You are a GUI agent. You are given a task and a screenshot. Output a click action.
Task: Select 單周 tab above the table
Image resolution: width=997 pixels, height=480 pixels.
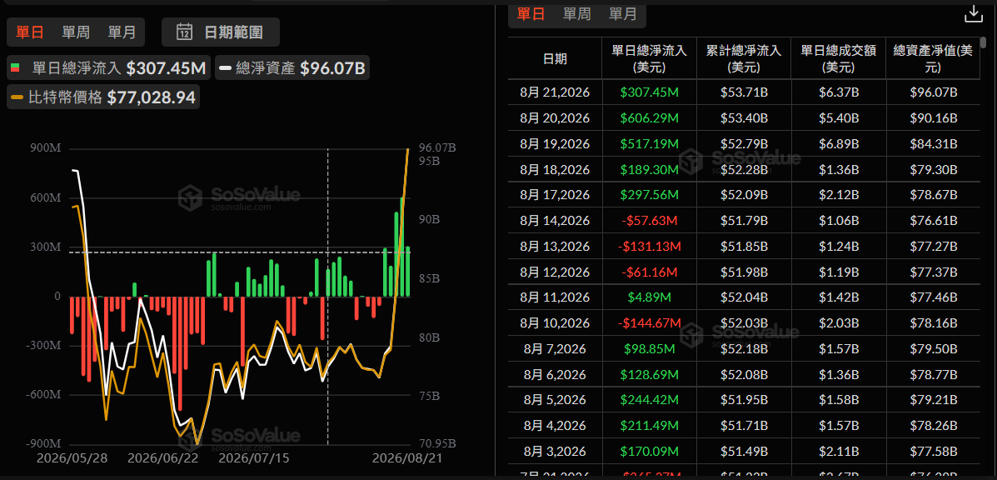click(576, 14)
